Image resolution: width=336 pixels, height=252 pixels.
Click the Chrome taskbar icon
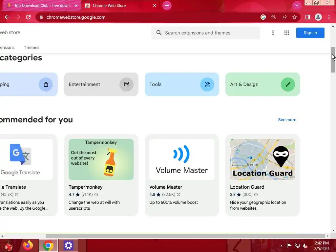click(48, 245)
